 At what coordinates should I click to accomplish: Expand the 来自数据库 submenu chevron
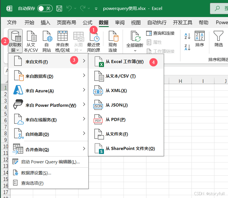[84, 75]
